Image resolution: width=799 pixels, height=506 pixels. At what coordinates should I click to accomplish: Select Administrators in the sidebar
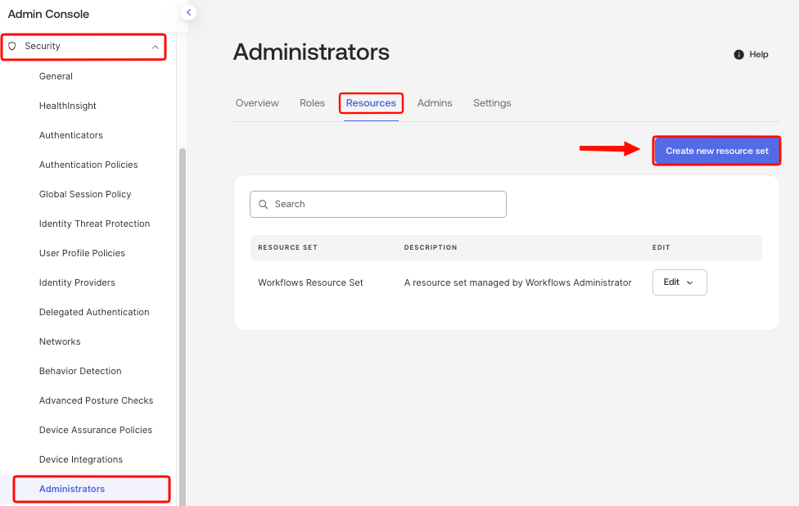click(x=72, y=489)
